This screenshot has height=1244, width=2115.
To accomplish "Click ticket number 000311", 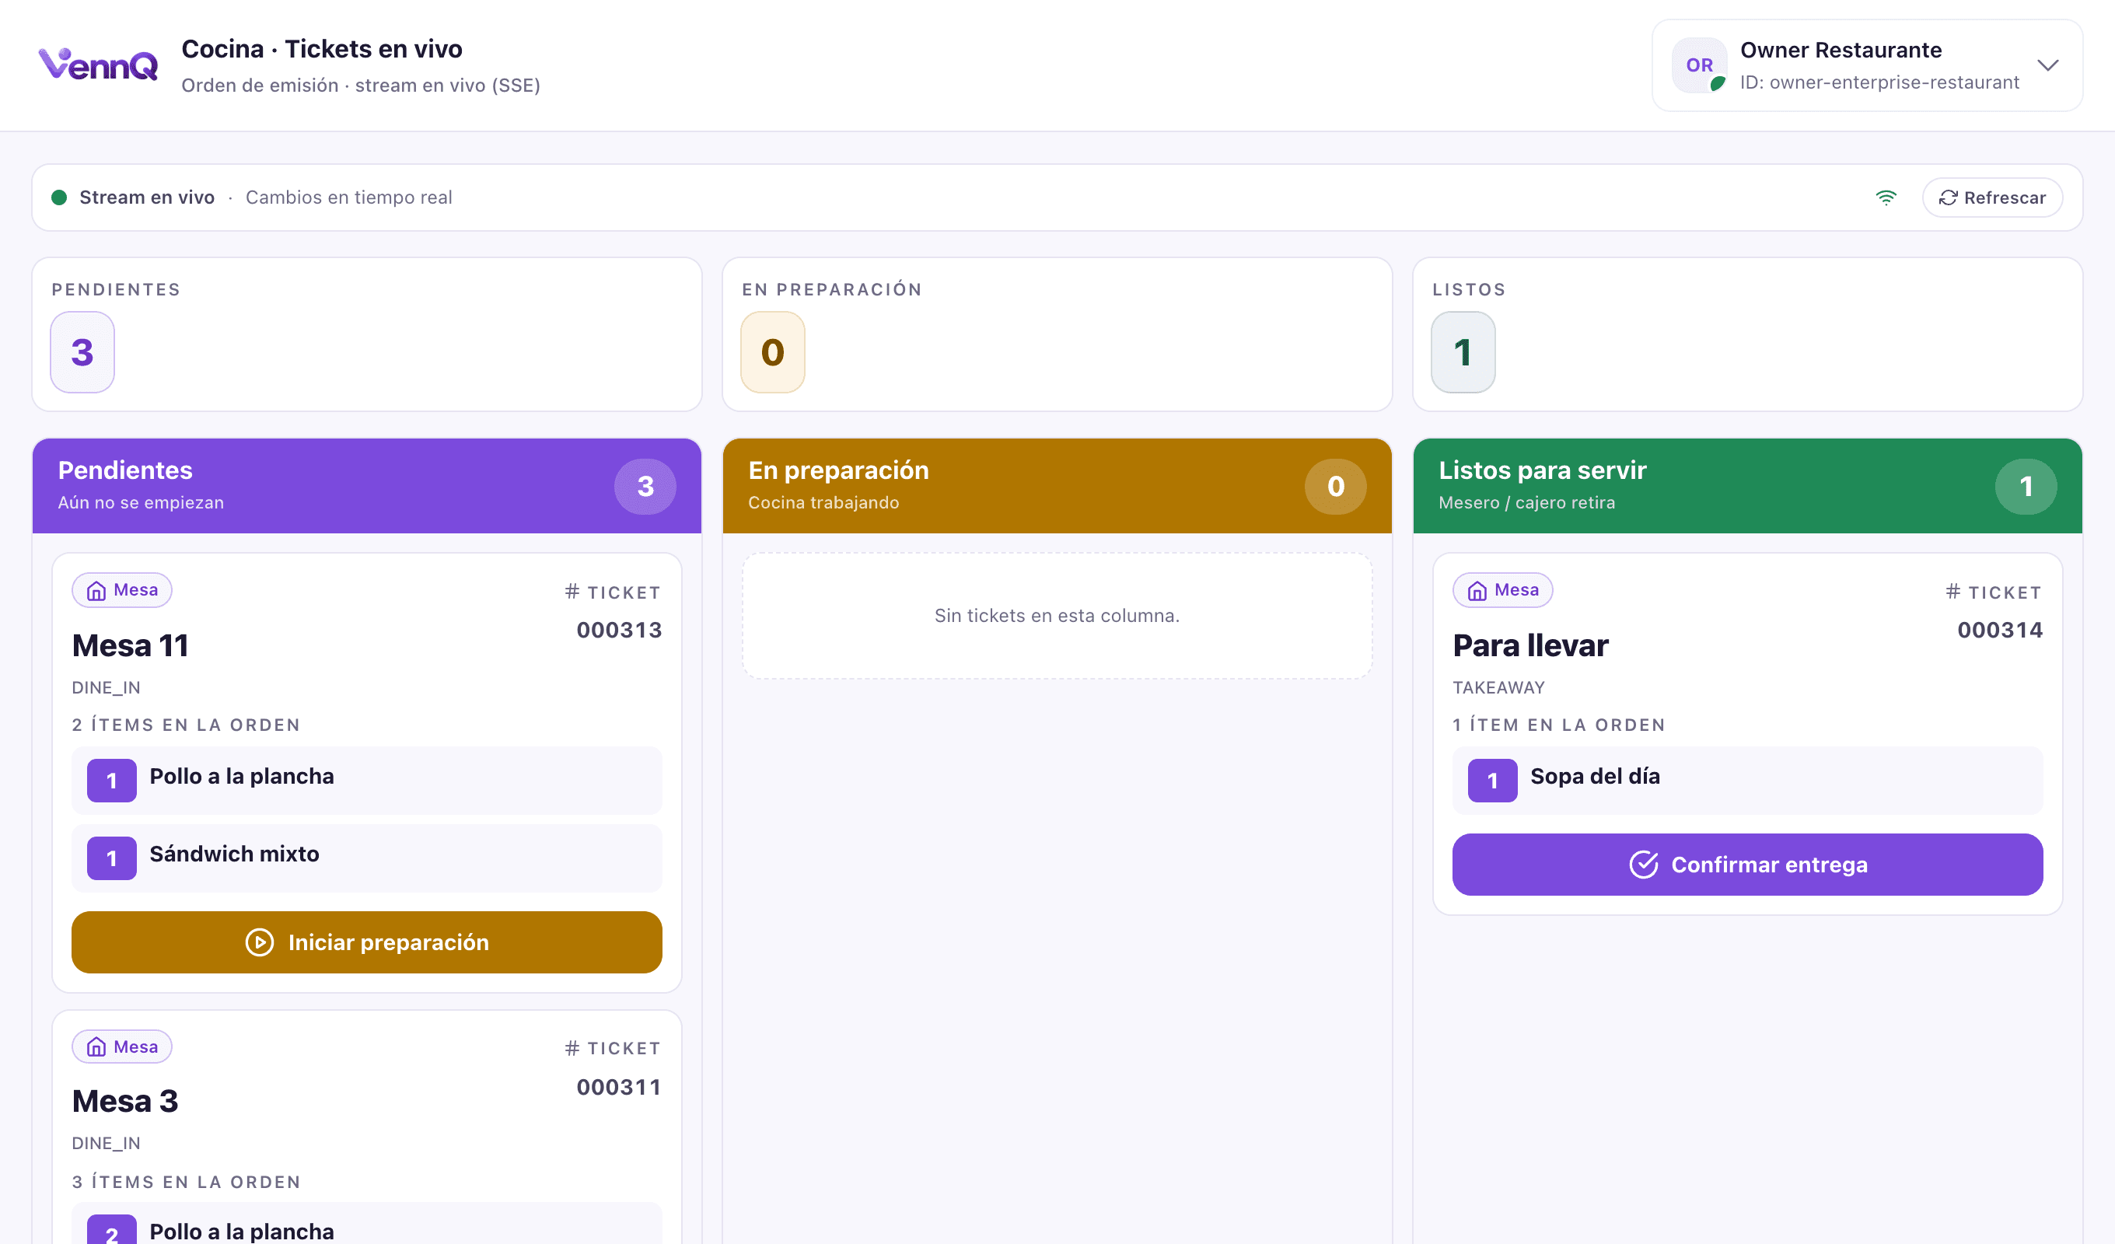I will point(618,1087).
